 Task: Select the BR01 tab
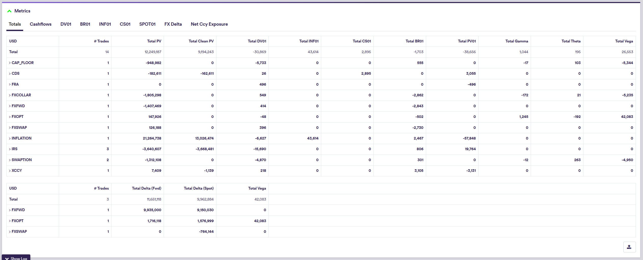(x=85, y=24)
